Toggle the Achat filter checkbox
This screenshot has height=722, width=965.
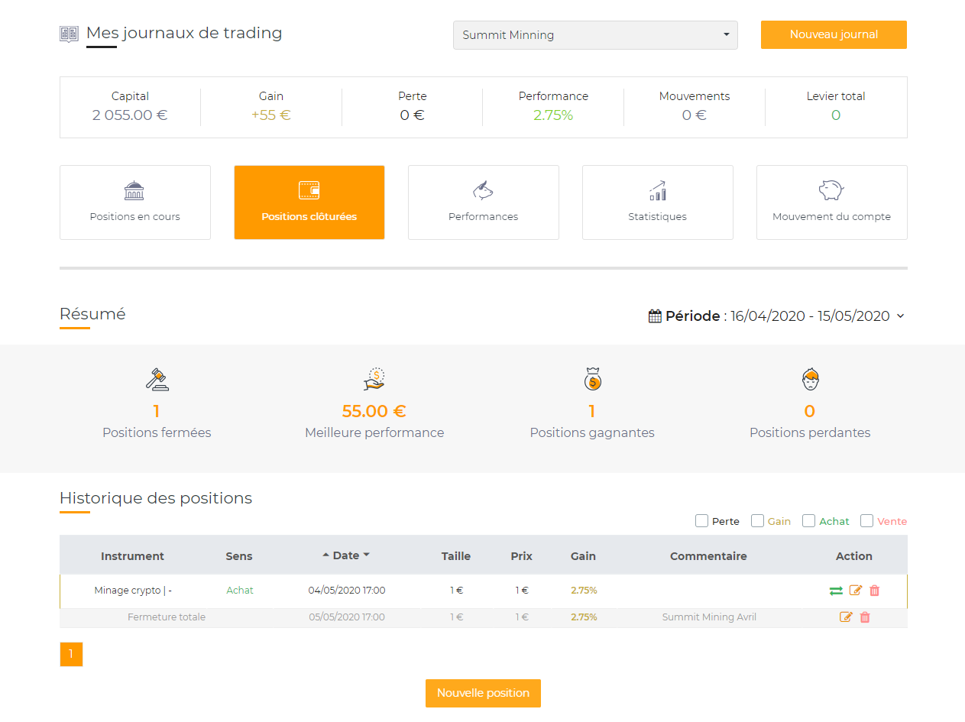coord(808,520)
